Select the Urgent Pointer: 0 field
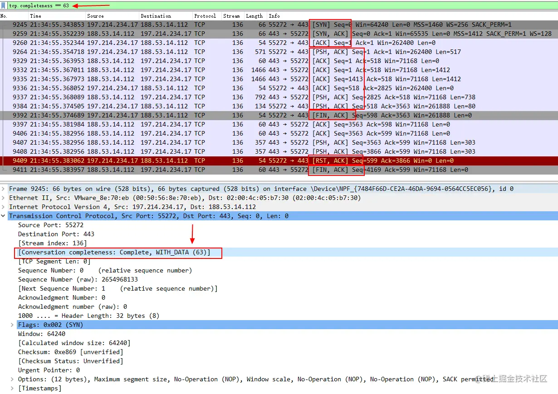The width and height of the screenshot is (558, 394). pyautogui.click(x=49, y=370)
